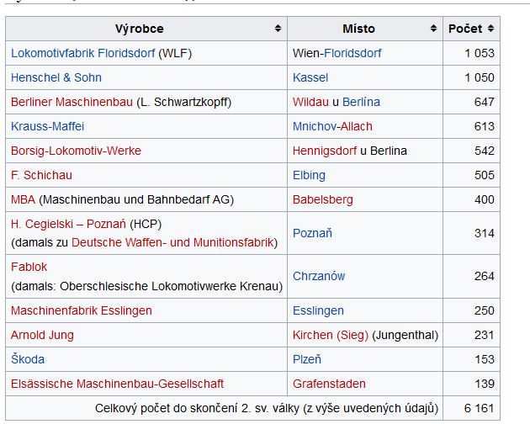Follow the Kassel link
The height and width of the screenshot is (424, 530).
[310, 77]
